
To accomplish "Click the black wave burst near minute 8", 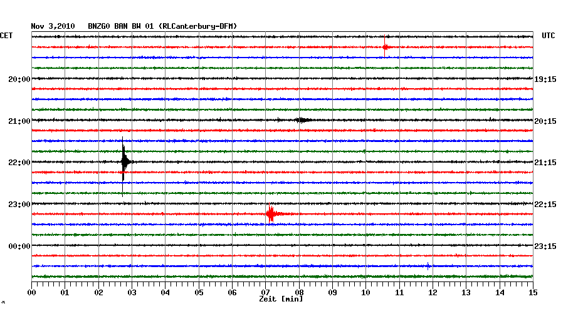I will (302, 120).
